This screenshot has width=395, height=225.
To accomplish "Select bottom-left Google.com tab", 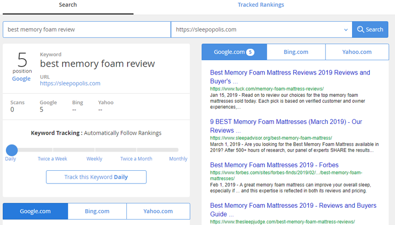I will tap(35, 211).
